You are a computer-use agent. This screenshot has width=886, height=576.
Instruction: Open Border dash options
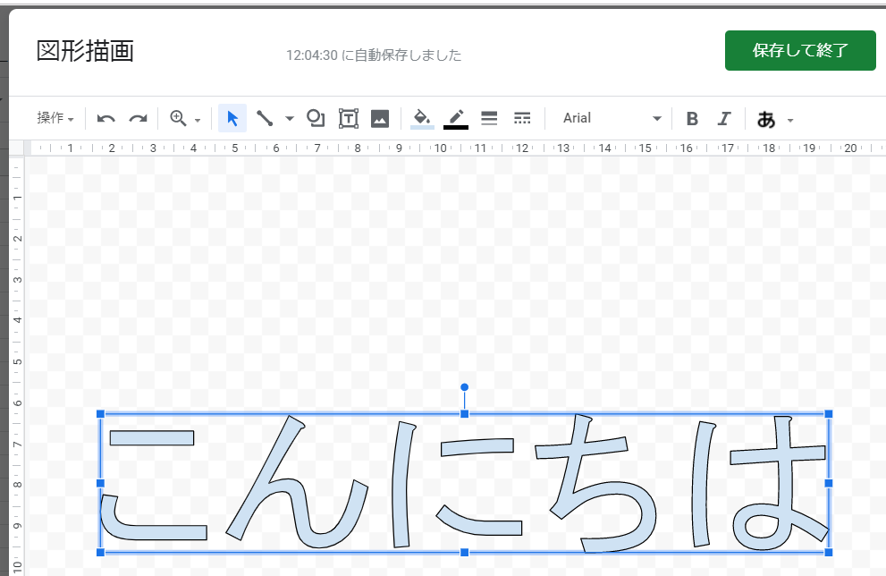pyautogui.click(x=522, y=118)
